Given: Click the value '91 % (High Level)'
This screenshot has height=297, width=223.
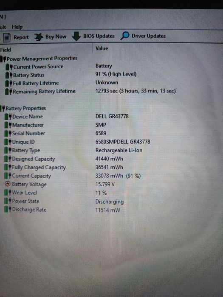Looking at the screenshot, I should point(116,74).
